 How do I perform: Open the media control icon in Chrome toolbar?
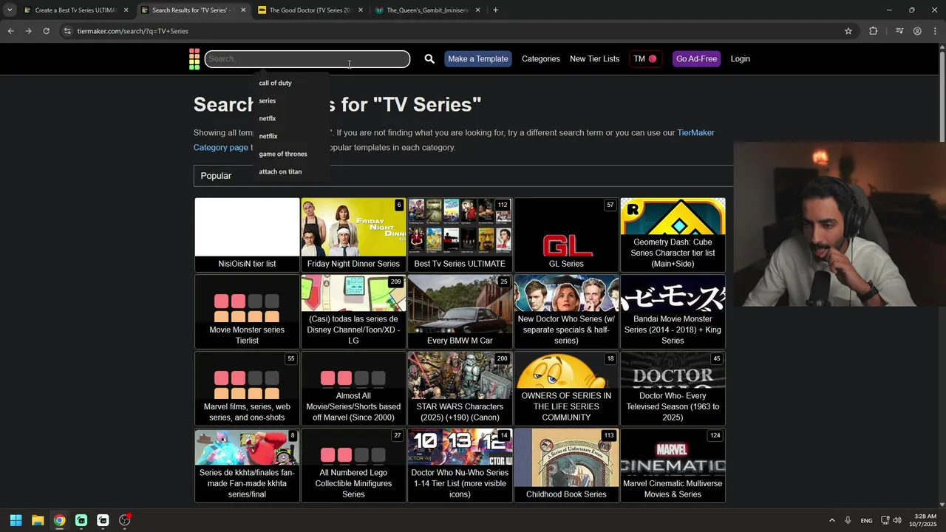(x=899, y=31)
